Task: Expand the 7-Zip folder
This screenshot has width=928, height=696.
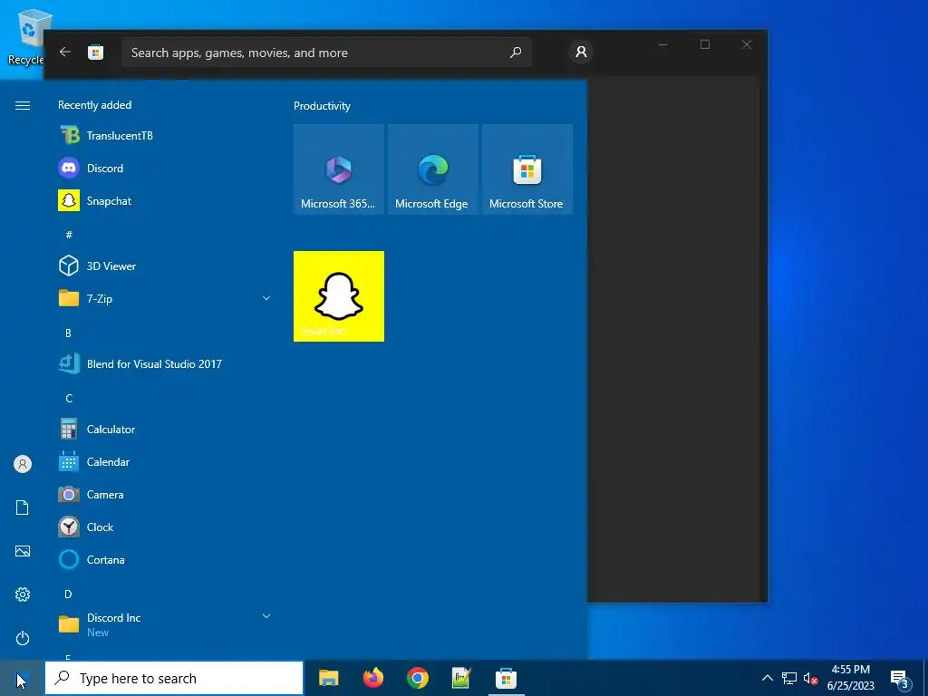Action: click(x=165, y=298)
